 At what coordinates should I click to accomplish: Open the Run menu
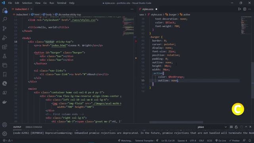(x=52, y=3)
